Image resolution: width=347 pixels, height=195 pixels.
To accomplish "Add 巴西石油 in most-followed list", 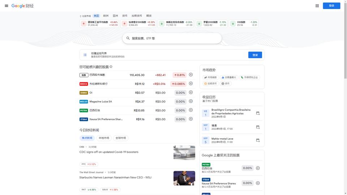I will pyautogui.click(x=258, y=168).
